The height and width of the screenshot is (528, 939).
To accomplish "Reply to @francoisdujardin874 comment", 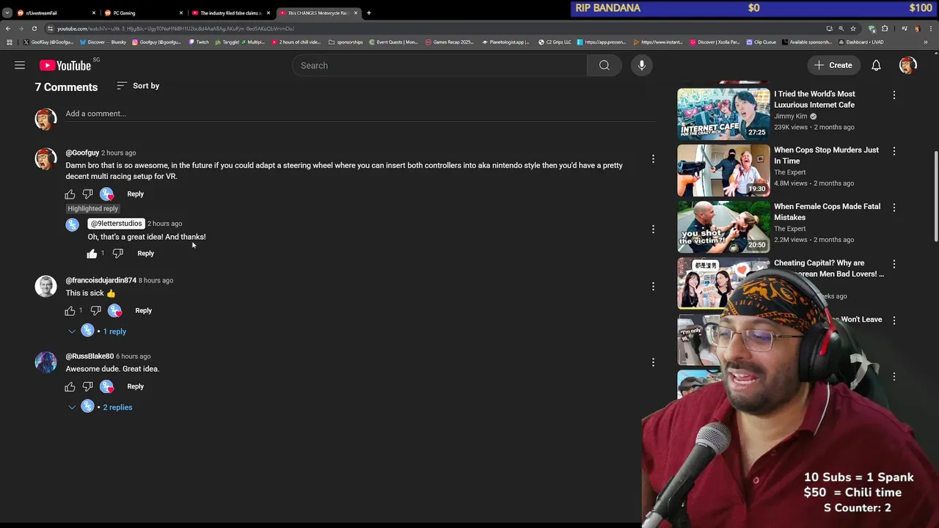I will 143,311.
